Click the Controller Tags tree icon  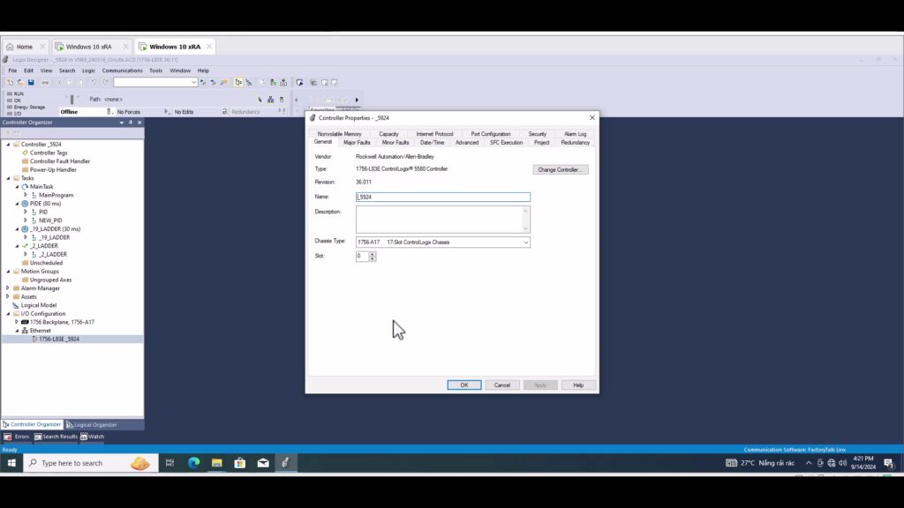[x=25, y=153]
